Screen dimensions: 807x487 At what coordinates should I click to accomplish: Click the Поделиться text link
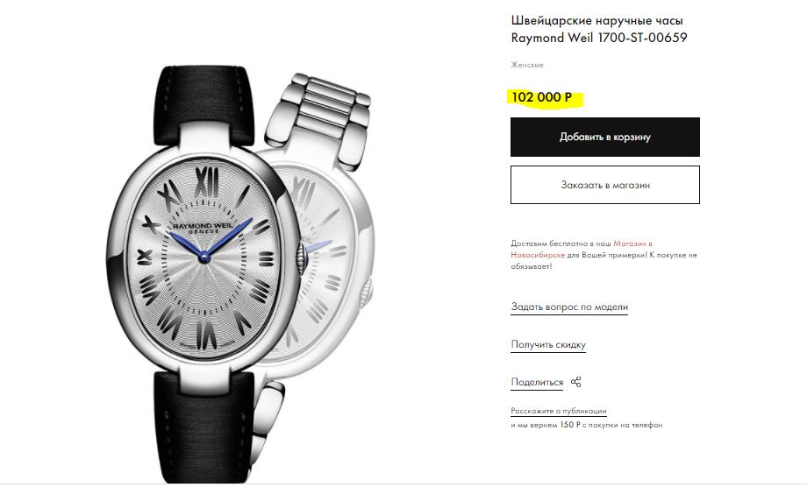pos(537,382)
